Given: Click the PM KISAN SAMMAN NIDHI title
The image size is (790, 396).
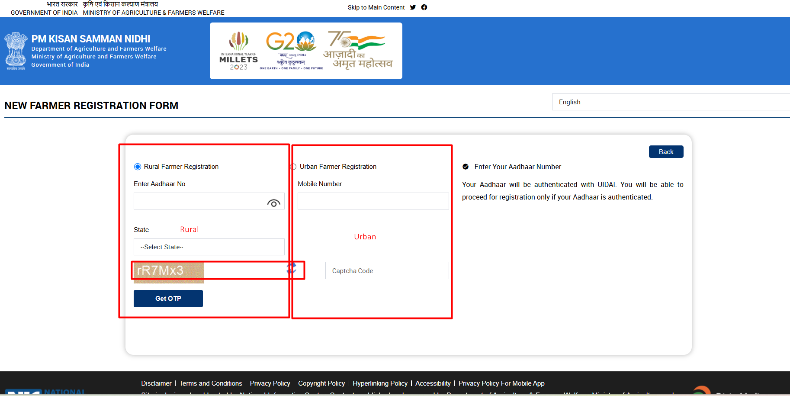Looking at the screenshot, I should 91,39.
